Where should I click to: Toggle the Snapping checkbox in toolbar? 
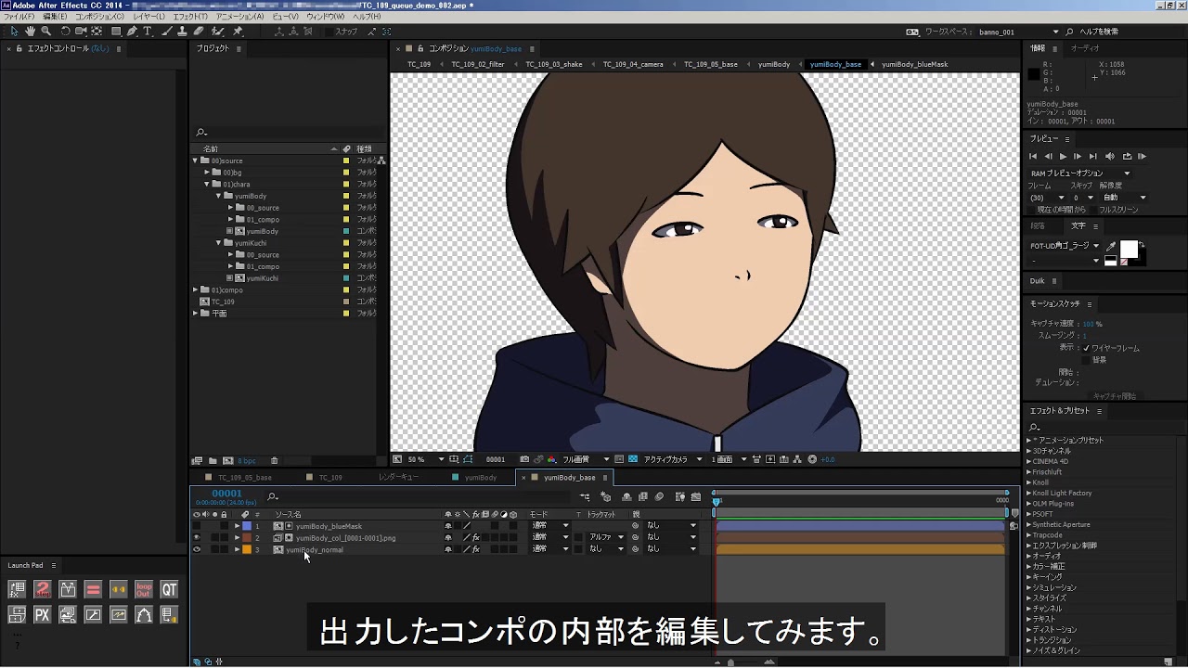point(329,32)
